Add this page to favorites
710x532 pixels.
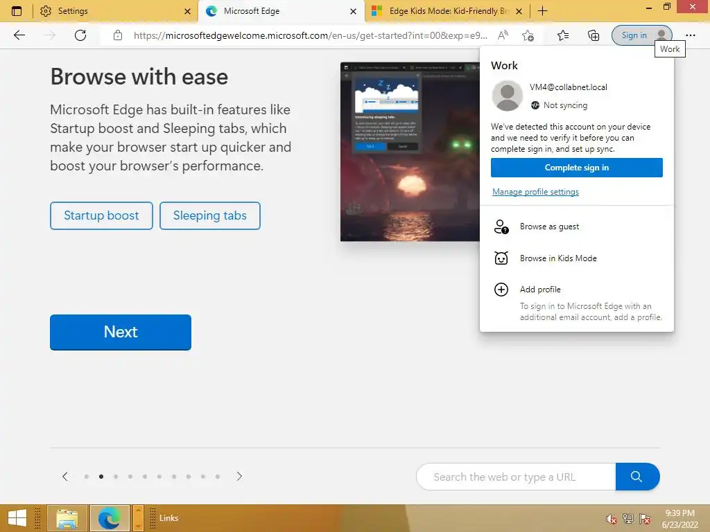[528, 35]
